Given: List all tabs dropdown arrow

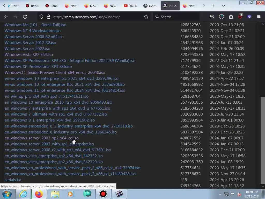Looking at the screenshot, I should pyautogui.click(x=223, y=6).
